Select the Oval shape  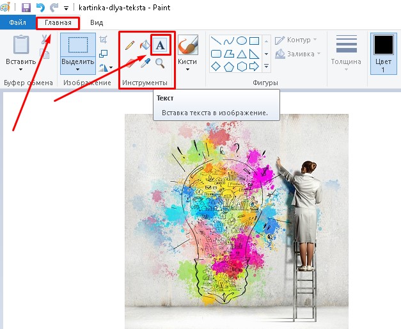(241, 41)
